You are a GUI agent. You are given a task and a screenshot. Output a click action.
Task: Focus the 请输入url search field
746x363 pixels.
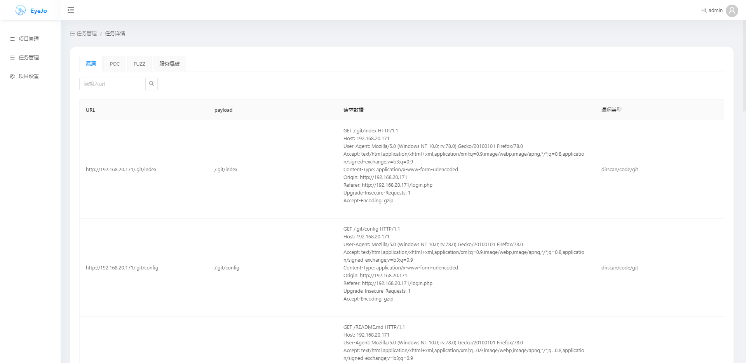point(112,84)
